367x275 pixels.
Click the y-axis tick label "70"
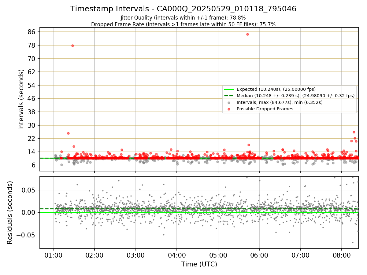(x=32, y=59)
